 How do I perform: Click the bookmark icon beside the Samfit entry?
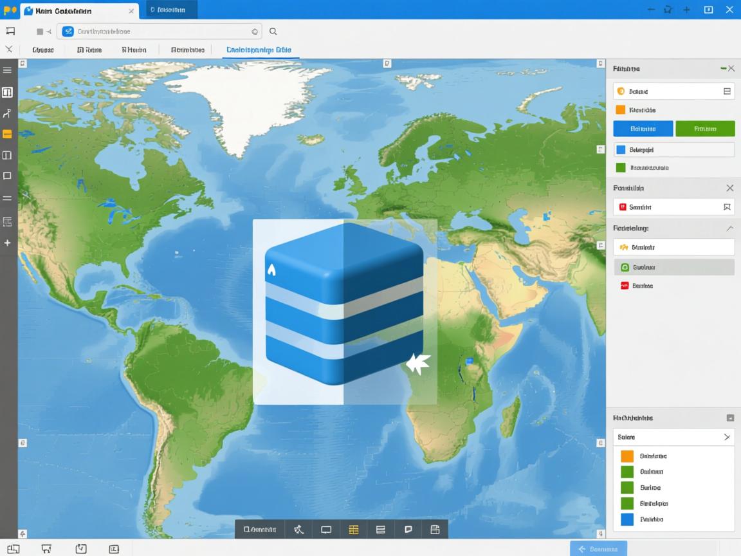click(x=726, y=207)
